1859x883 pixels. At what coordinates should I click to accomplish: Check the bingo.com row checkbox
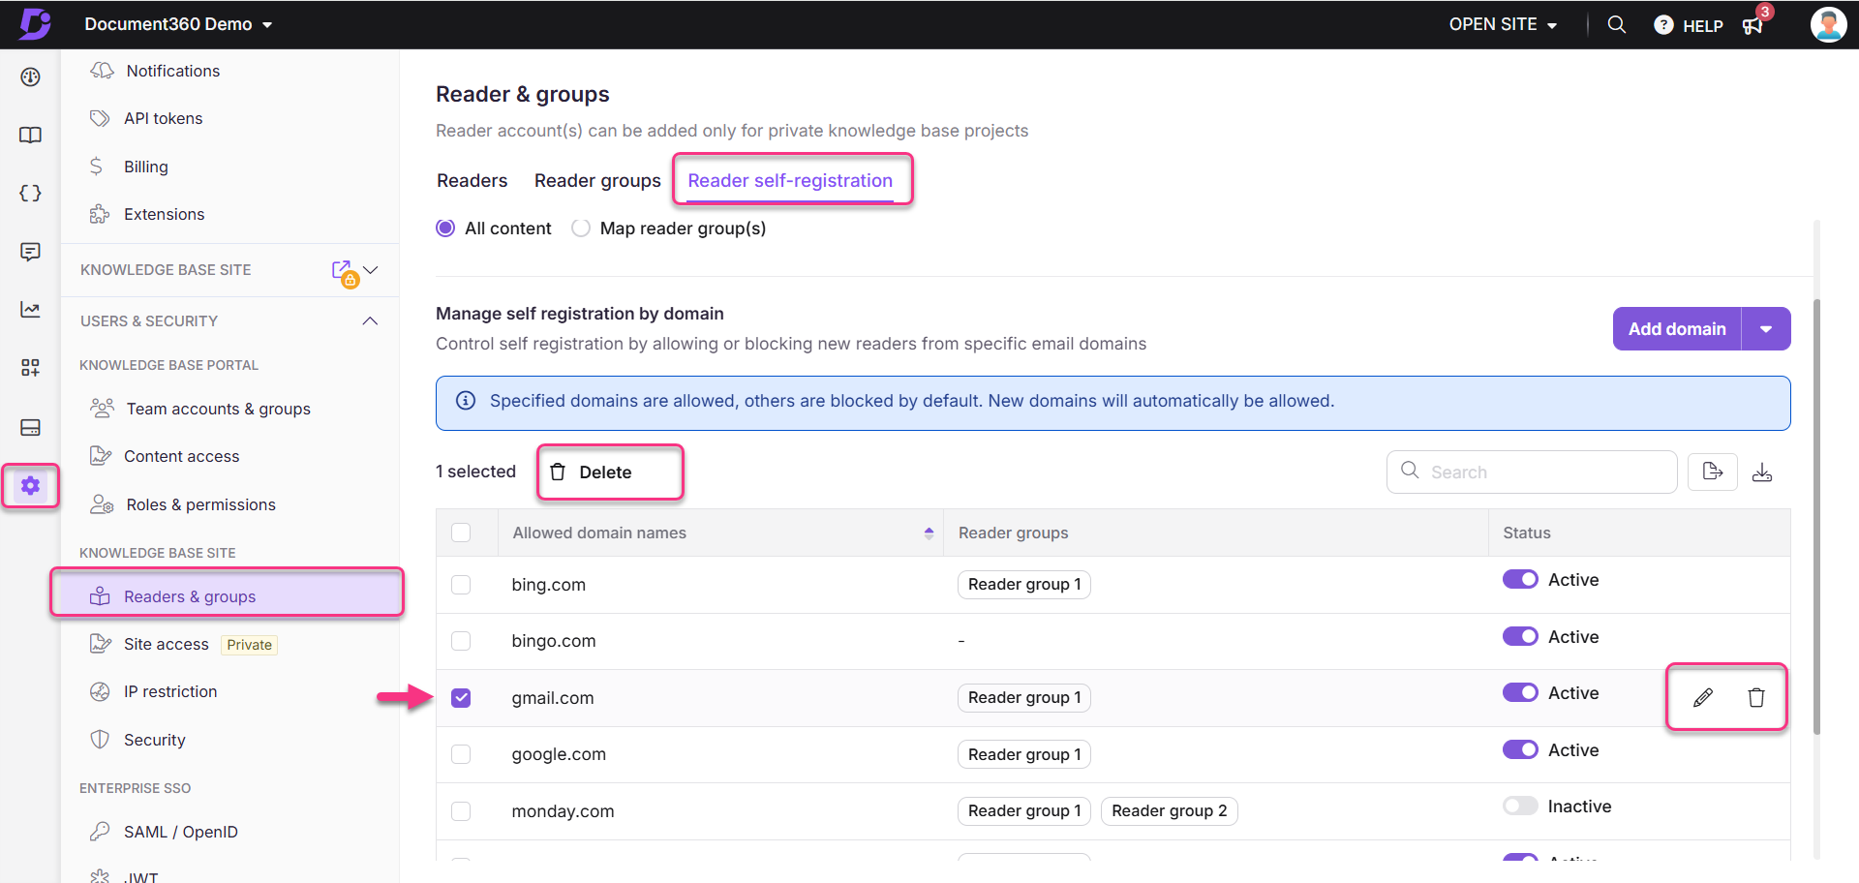tap(461, 641)
